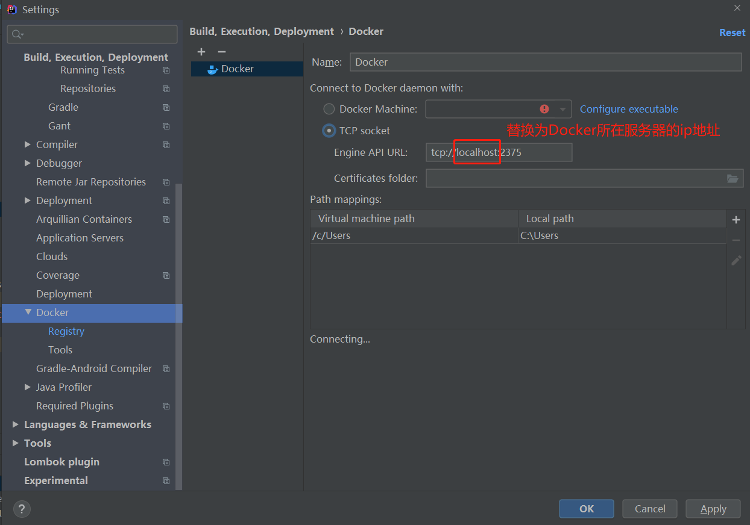Expand the Deployment tree node with arrow
750x525 pixels.
click(28, 200)
